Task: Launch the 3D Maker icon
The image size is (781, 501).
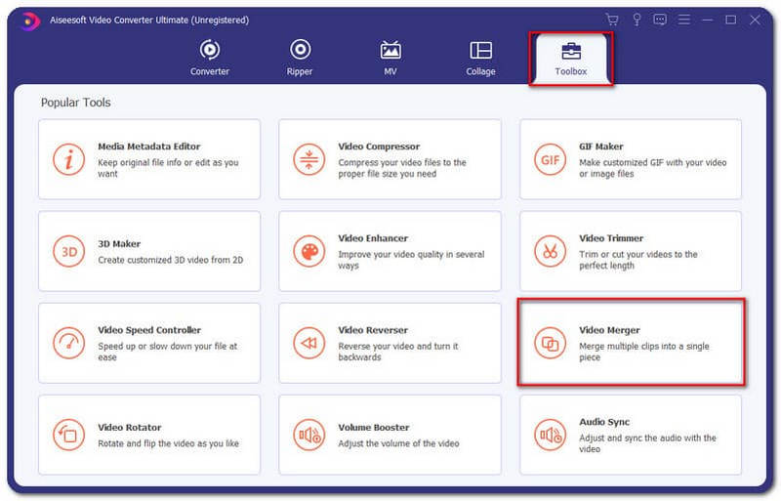Action: 68,252
